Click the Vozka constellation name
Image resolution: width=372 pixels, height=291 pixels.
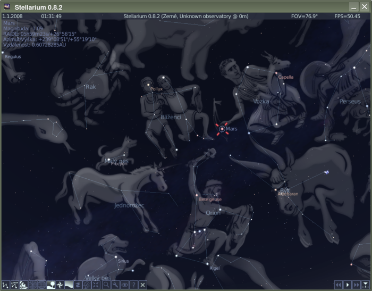click(261, 102)
